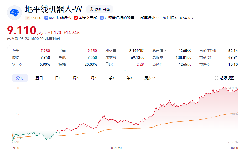Image resolution: width=240 pixels, height=153 pixels.
Task: Click the 香港交易所 label text
Action: coord(88,18)
